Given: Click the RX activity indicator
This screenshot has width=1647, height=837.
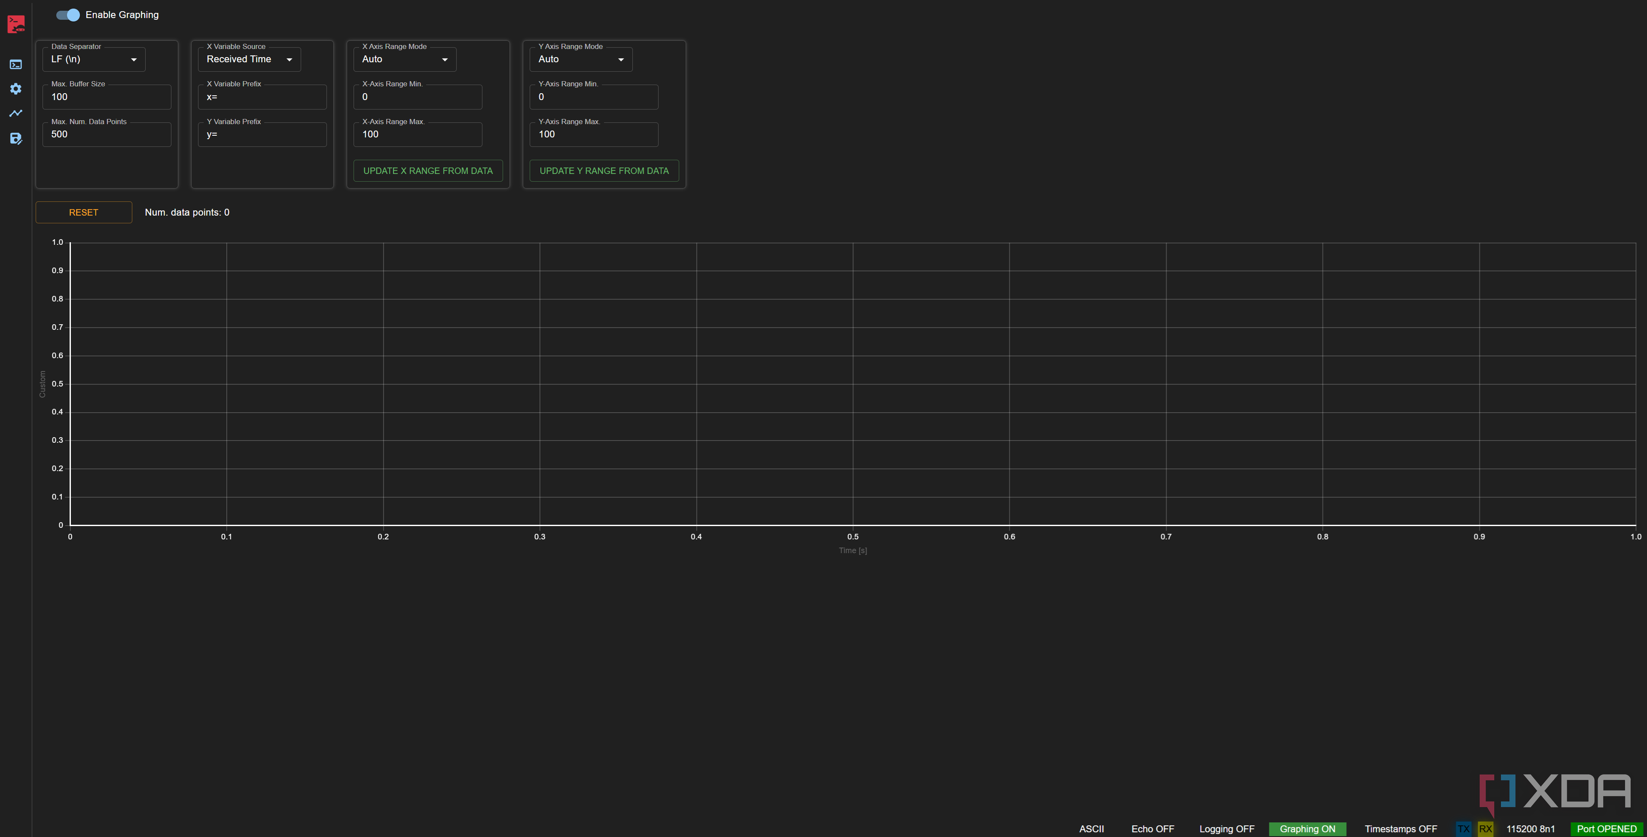Looking at the screenshot, I should 1485,829.
